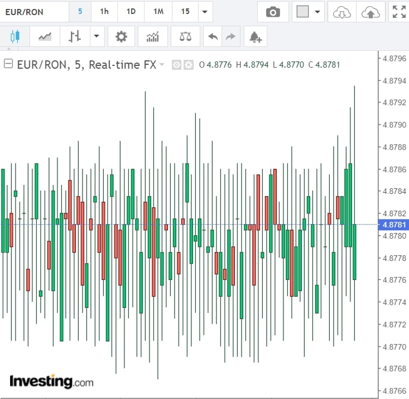Image resolution: width=409 pixels, height=399 pixels.
Task: Click the compare symbols scales icon
Action: 185,37
